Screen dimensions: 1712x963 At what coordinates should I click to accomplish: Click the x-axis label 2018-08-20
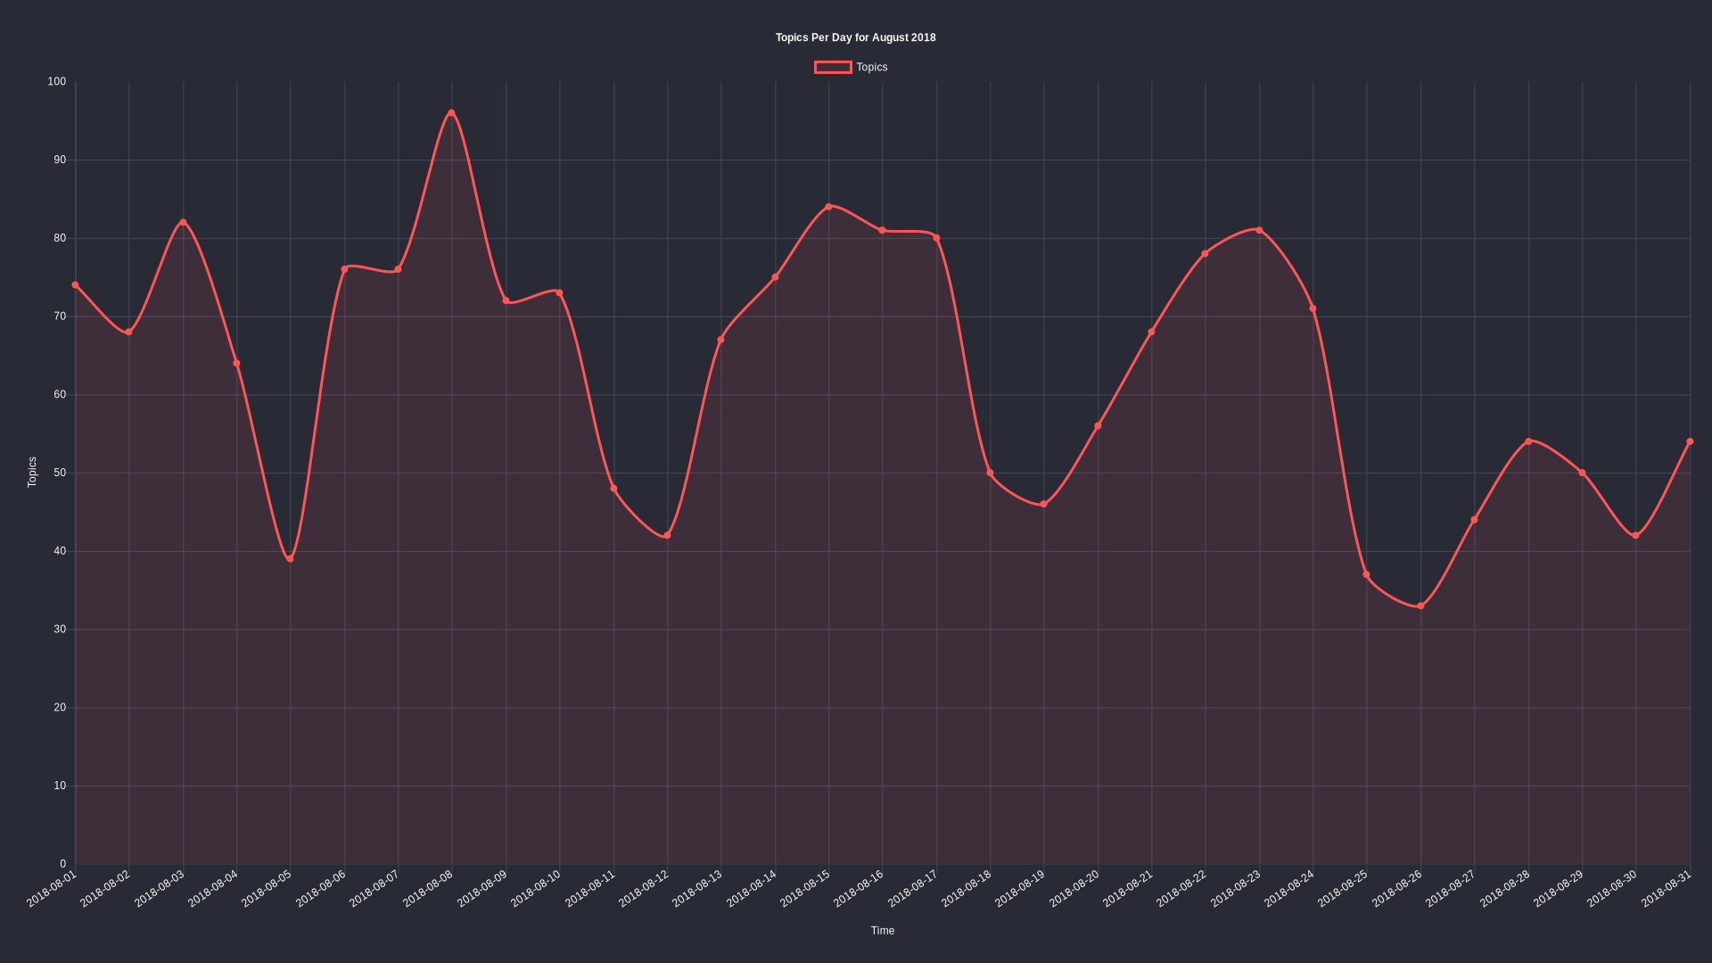(x=1074, y=889)
